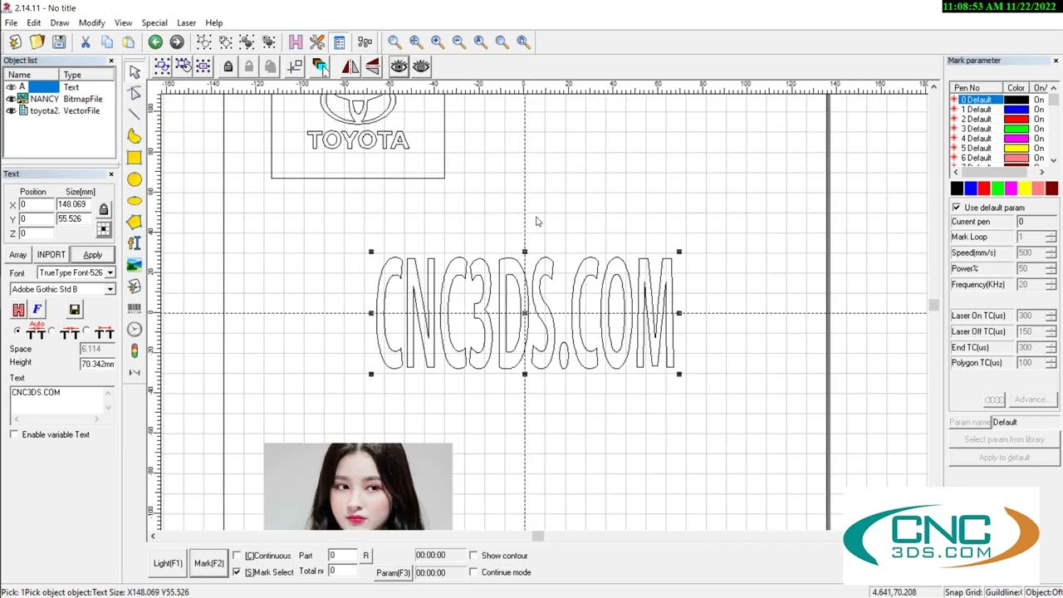Select the Pick arrow tool
Image resolution: width=1063 pixels, height=598 pixels.
[x=135, y=72]
